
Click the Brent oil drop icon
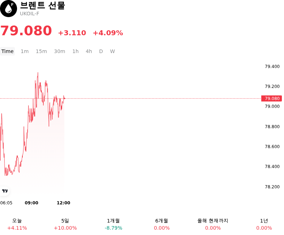[x=9, y=9]
